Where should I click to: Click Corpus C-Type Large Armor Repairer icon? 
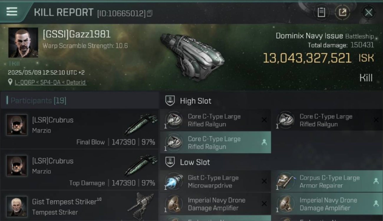pyautogui.click(x=286, y=182)
